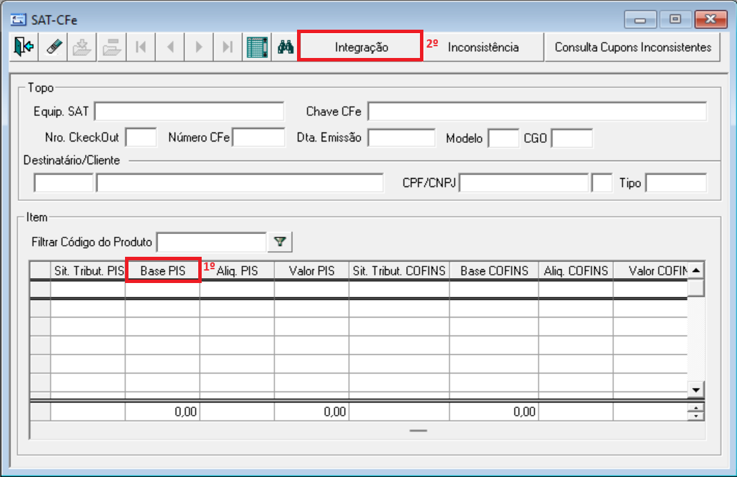The height and width of the screenshot is (477, 737).
Task: Click the save download icon in toolbar
Action: tap(82, 47)
